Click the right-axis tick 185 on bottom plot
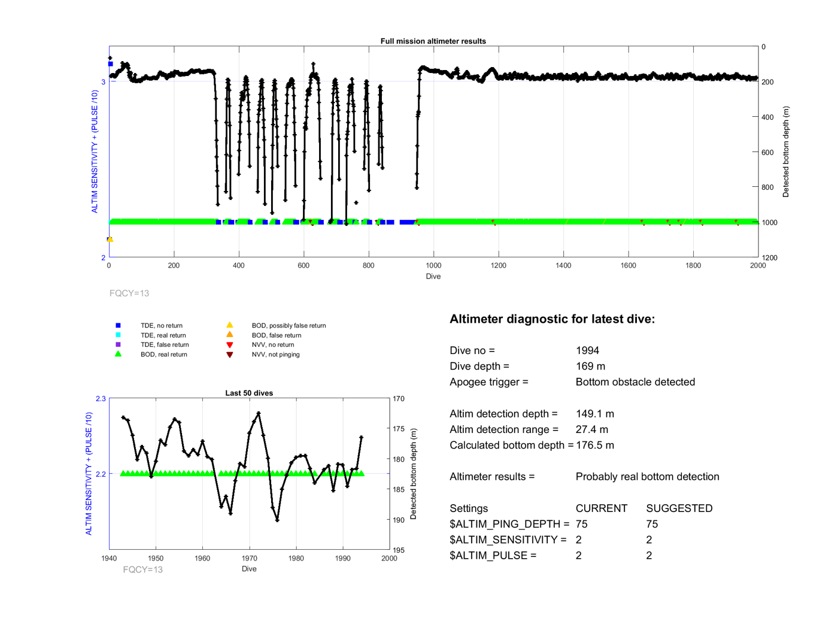Image resolution: width=838 pixels, height=618 pixels. 399,489
